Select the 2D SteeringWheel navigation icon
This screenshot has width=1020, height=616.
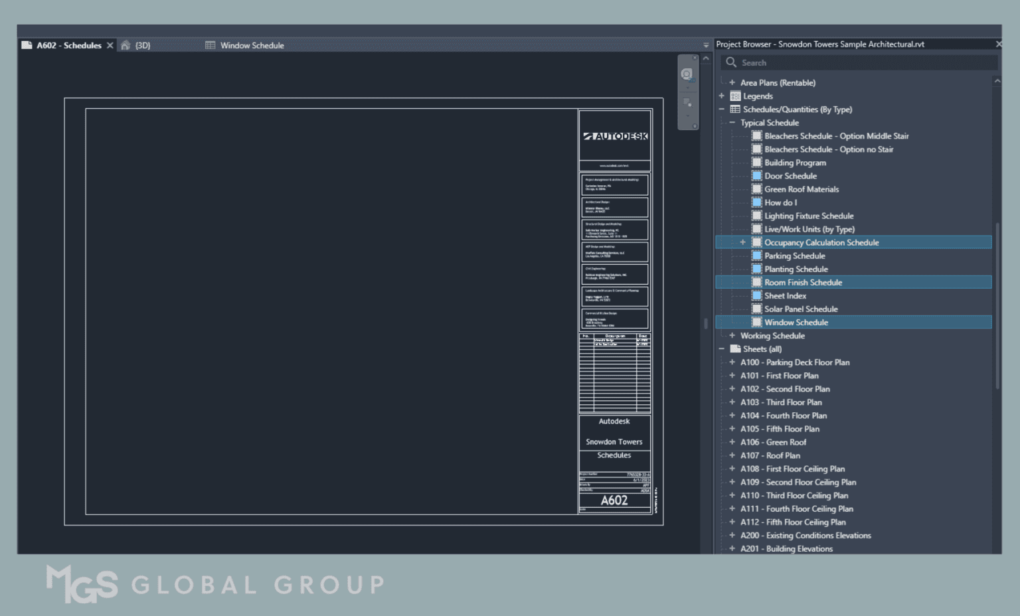[x=687, y=74]
